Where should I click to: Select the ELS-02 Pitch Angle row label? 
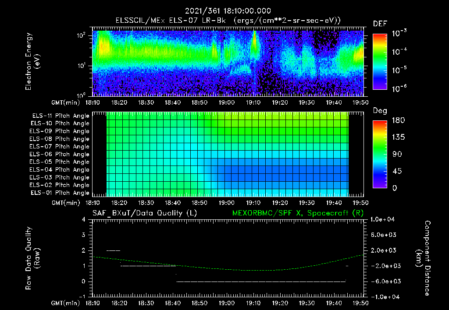tap(60, 185)
